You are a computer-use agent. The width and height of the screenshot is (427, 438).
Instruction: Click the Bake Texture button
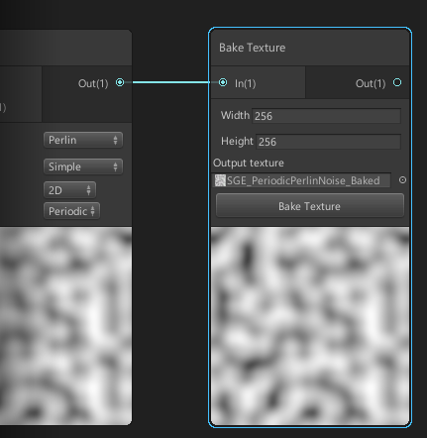(310, 206)
